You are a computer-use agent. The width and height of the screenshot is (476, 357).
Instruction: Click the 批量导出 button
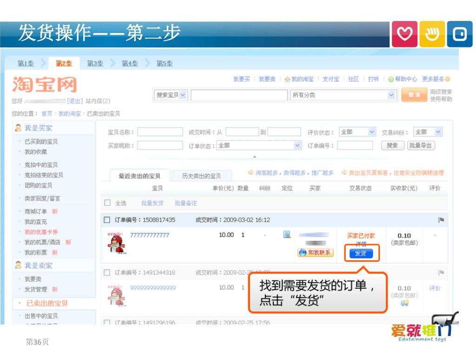coord(421,145)
